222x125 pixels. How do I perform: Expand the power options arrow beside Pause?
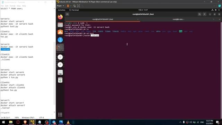pos(71,6)
